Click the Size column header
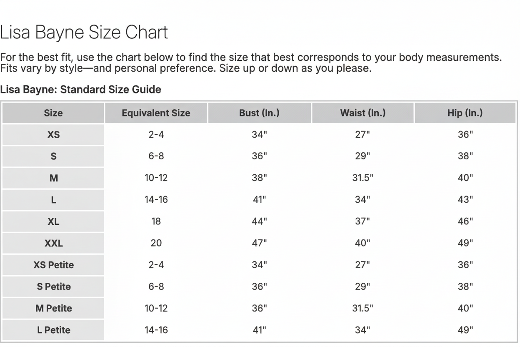The width and height of the screenshot is (520, 347). tap(53, 113)
